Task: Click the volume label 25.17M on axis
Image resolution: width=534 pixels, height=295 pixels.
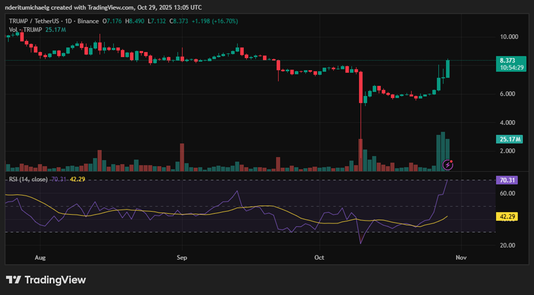Action: 509,139
